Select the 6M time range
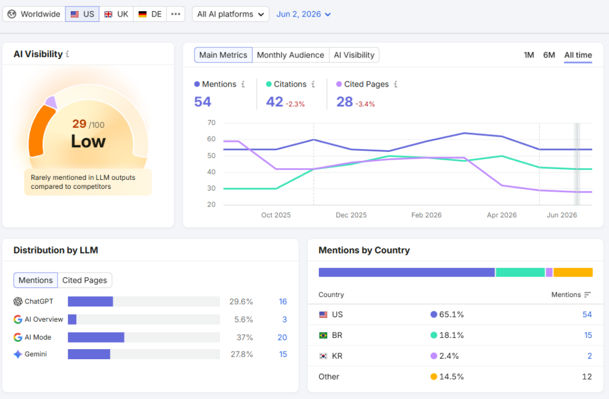 [x=549, y=55]
